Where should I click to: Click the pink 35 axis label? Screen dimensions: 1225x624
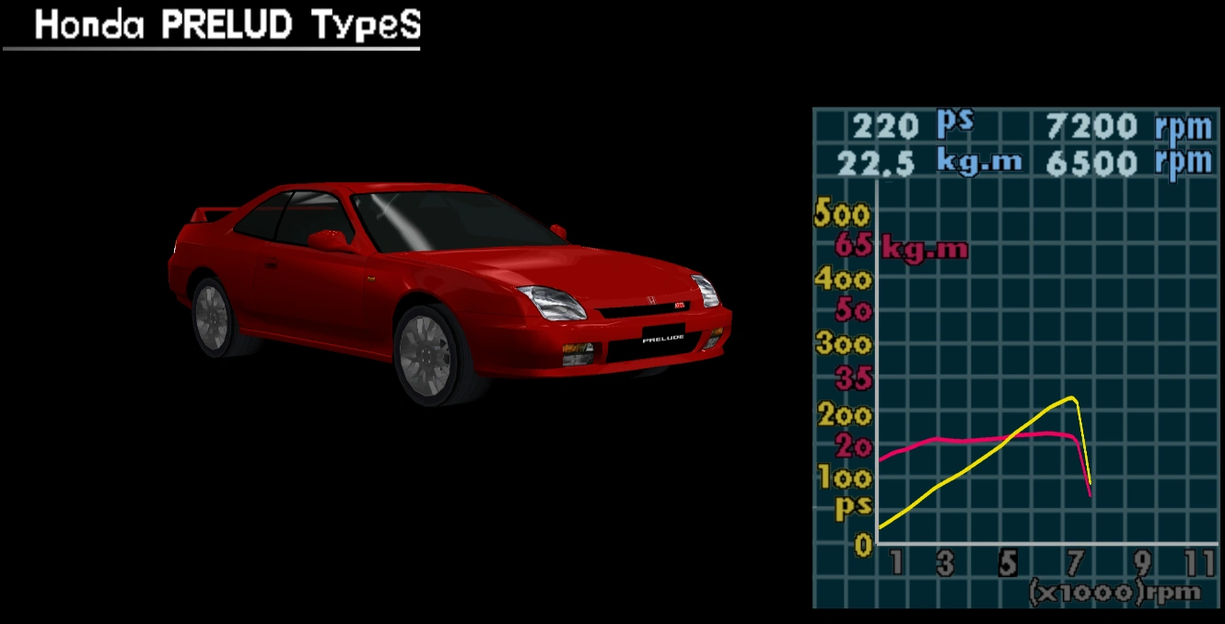(853, 377)
